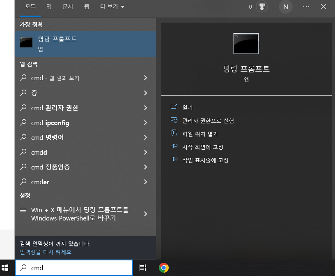Switch to the 웹 tab
The height and width of the screenshot is (276, 335).
click(87, 7)
